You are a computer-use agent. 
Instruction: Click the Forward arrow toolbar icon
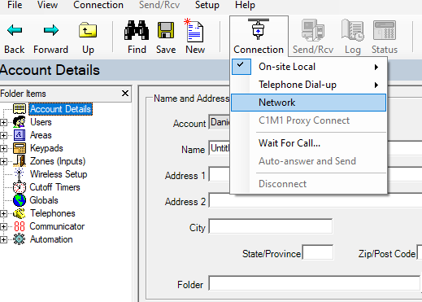(51, 30)
